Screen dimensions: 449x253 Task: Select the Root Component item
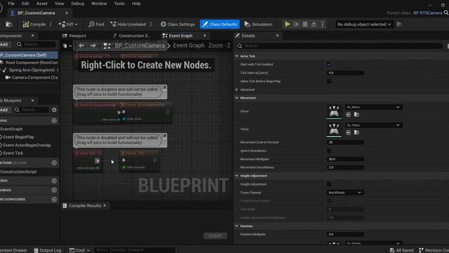click(29, 63)
